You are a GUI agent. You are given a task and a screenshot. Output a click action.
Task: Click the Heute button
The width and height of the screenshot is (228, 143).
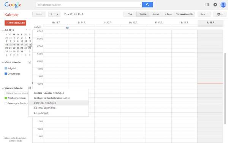pyautogui.click(x=39, y=14)
